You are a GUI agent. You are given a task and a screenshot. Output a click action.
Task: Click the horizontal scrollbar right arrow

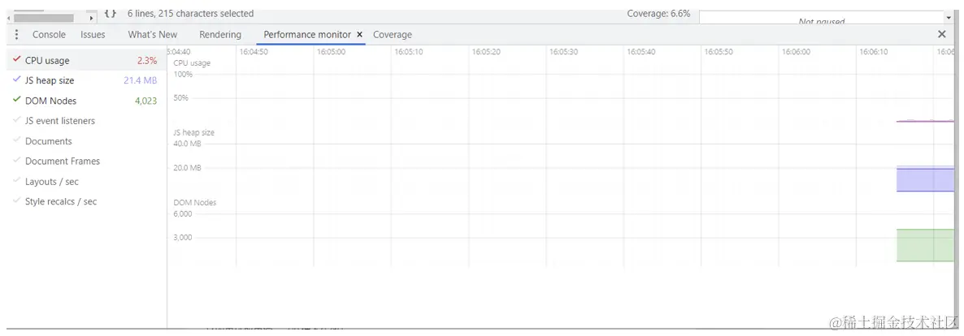[92, 19]
